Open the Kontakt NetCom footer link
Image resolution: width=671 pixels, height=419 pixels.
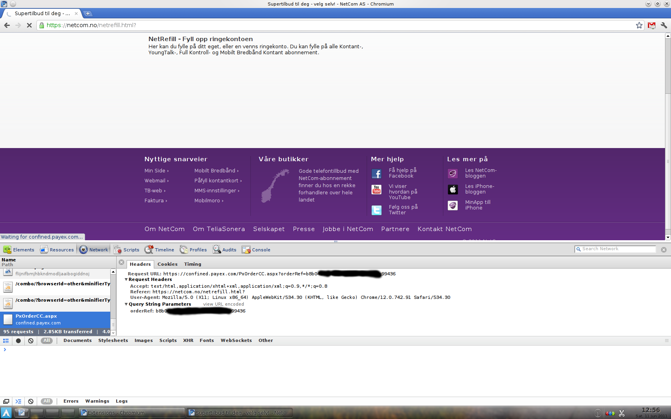(445, 229)
